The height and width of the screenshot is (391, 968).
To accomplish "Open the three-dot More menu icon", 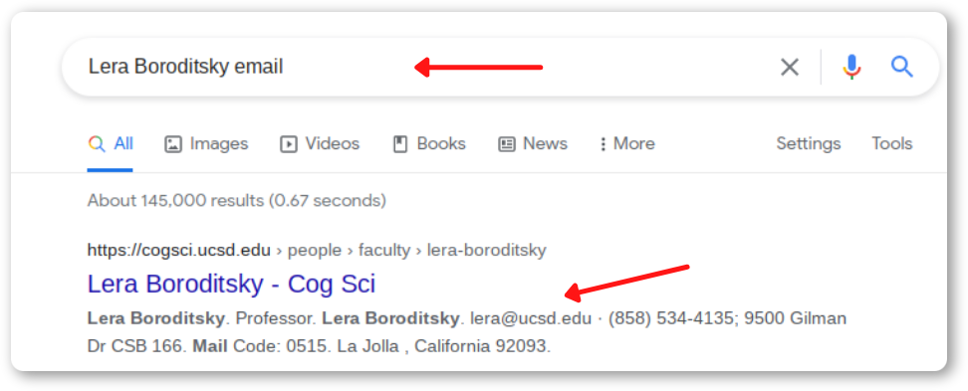I will pyautogui.click(x=603, y=144).
